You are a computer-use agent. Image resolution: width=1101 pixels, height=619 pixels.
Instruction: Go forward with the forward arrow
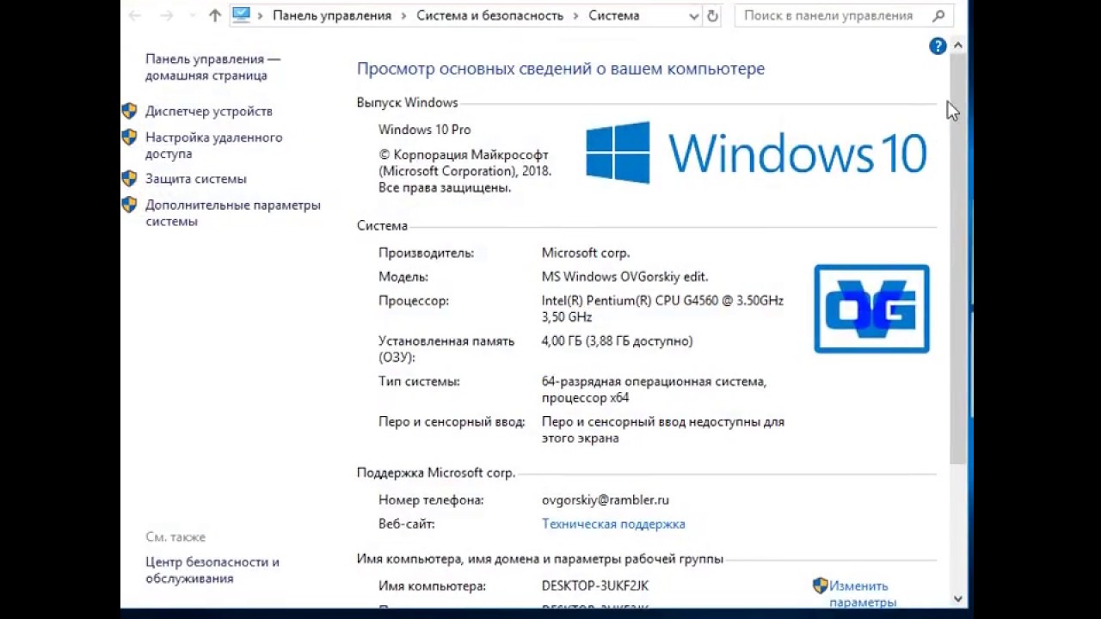pos(167,15)
